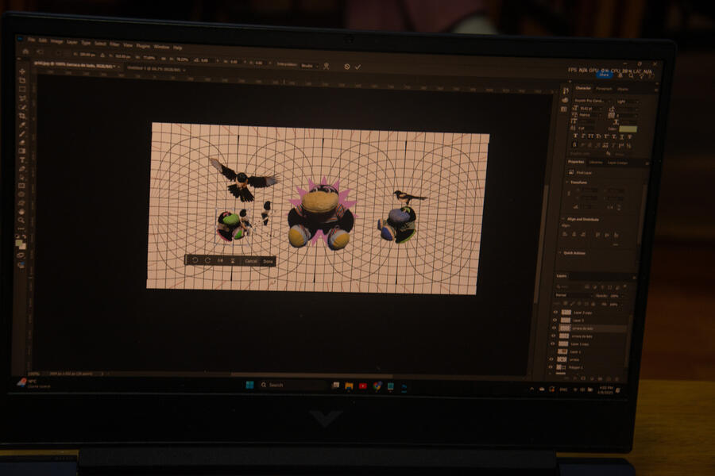The height and width of the screenshot is (476, 715).
Task: Open File Explorer from the Windows taskbar
Action: tap(349, 386)
